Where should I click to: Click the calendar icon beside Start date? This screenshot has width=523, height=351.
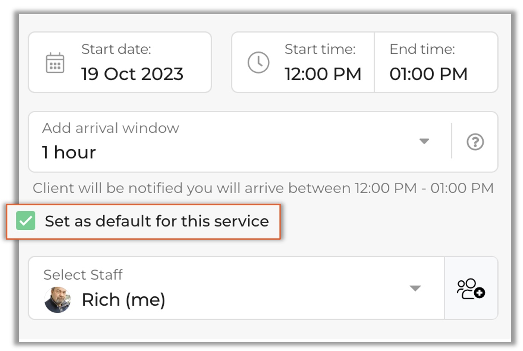[x=55, y=63]
